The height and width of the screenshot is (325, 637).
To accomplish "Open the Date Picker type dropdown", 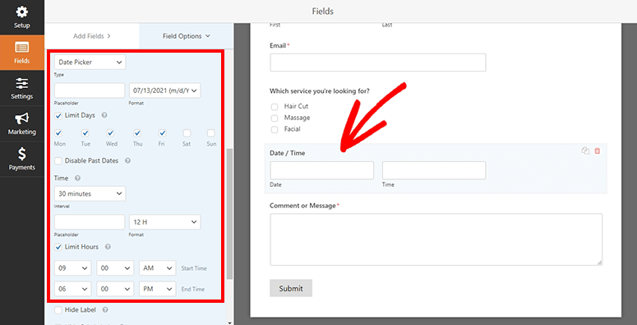I will (x=90, y=63).
